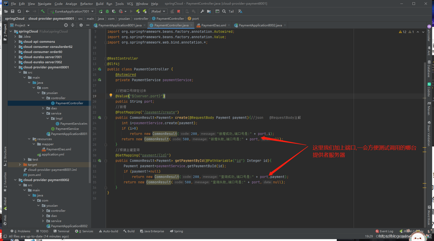Click the Save All toolbar icon

(13, 11)
